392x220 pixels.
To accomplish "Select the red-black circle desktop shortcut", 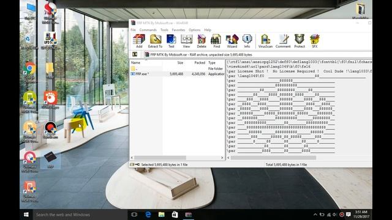I will pyautogui.click(x=50, y=130).
